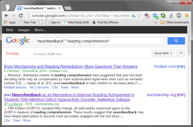The height and width of the screenshot is (127, 193).
Task: Click the unnamed blank page bookmark
Action: point(41,22)
